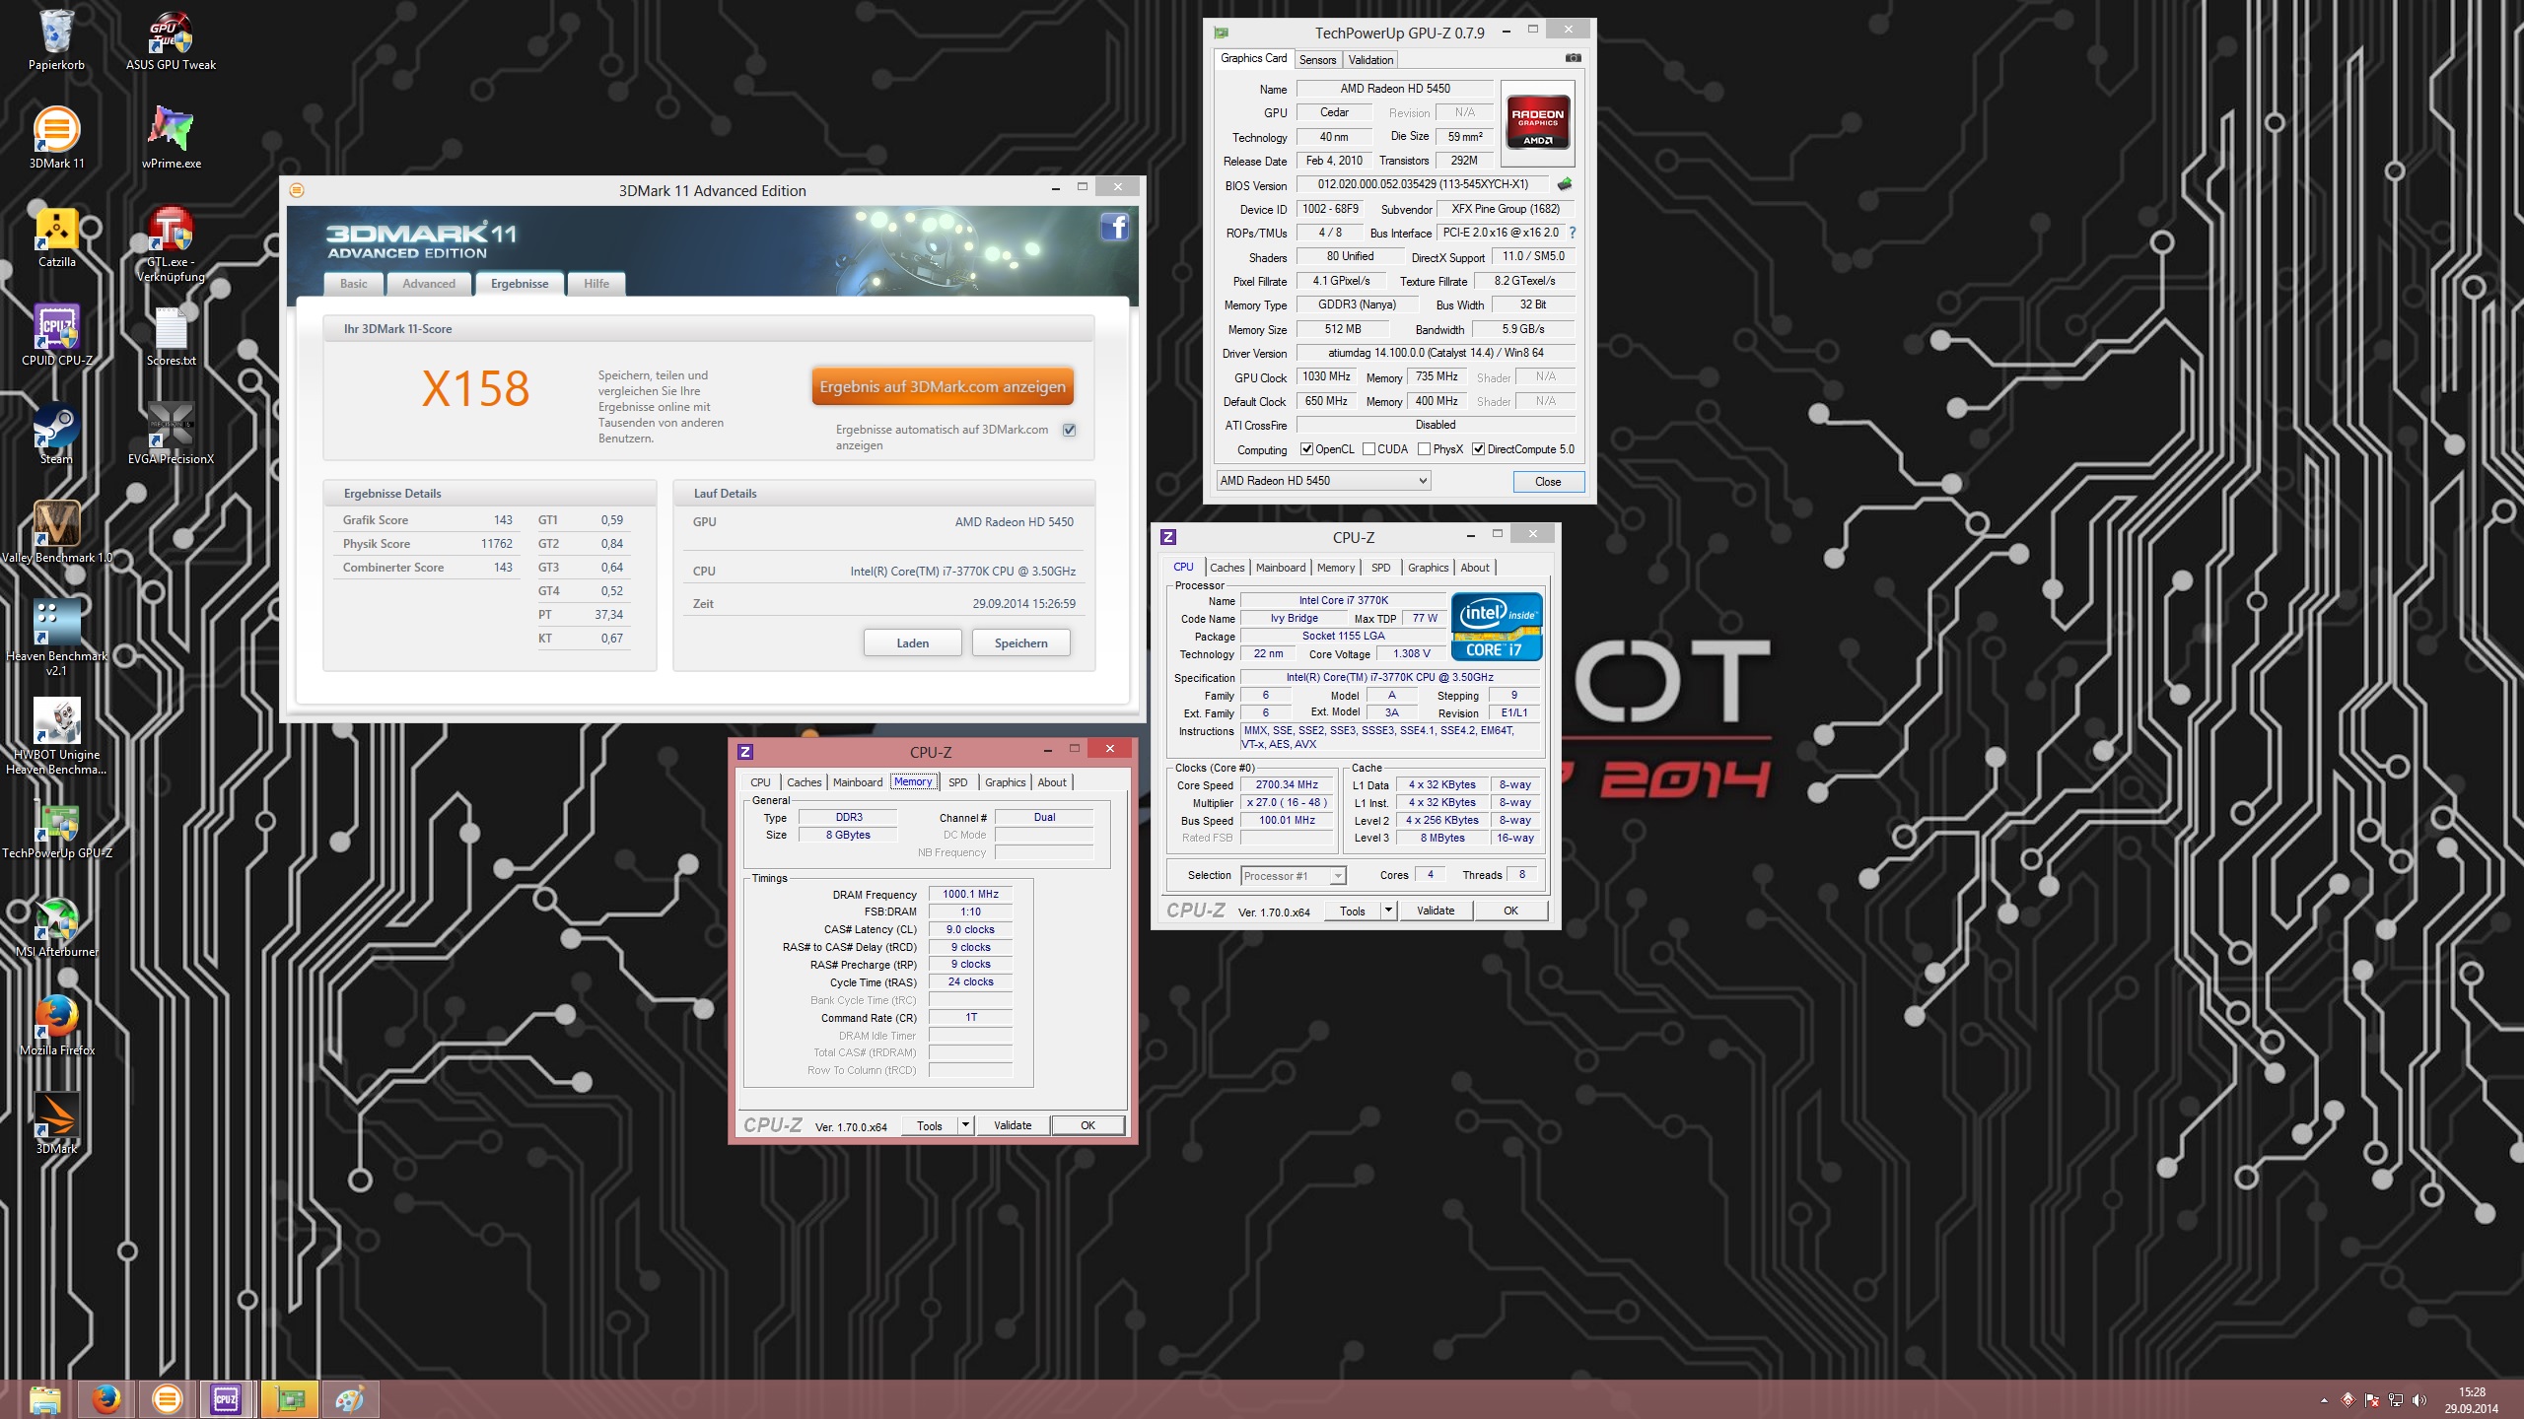Open Tools dropdown arrow in CPU-Z CPU window
Screen dimensions: 2524x1419
pyautogui.click(x=1388, y=911)
